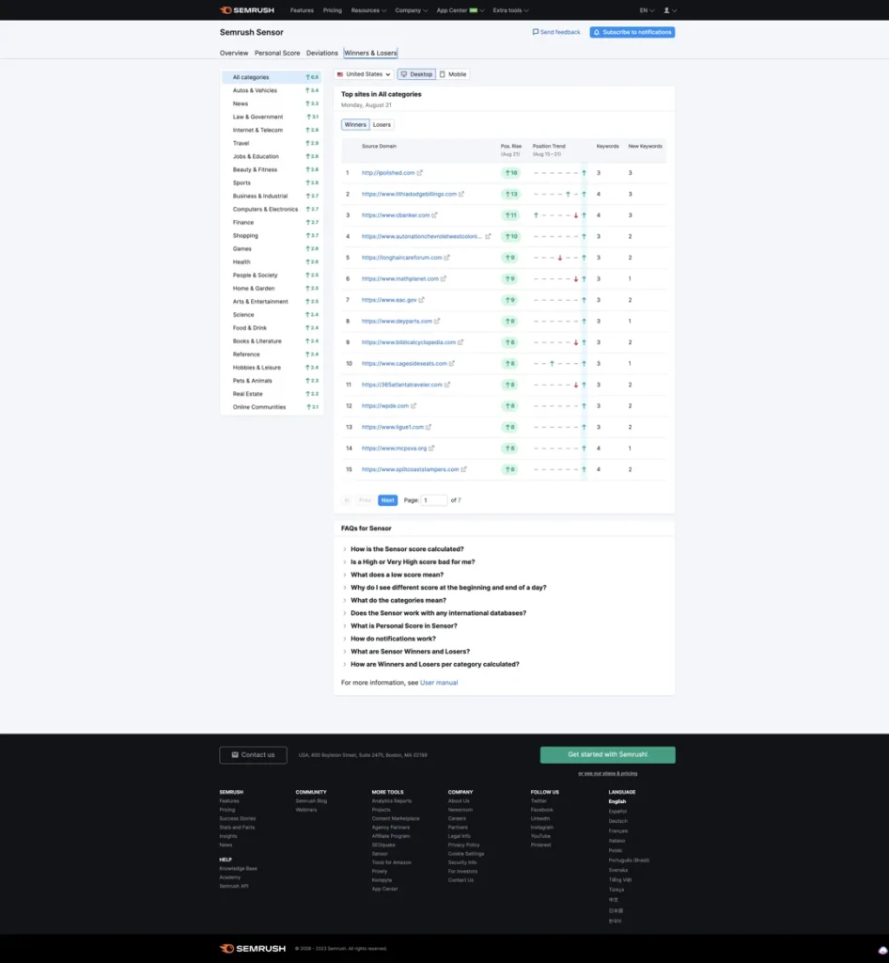889x963 pixels.
Task: Open the Extra tools dropdown menu
Action: (510, 10)
